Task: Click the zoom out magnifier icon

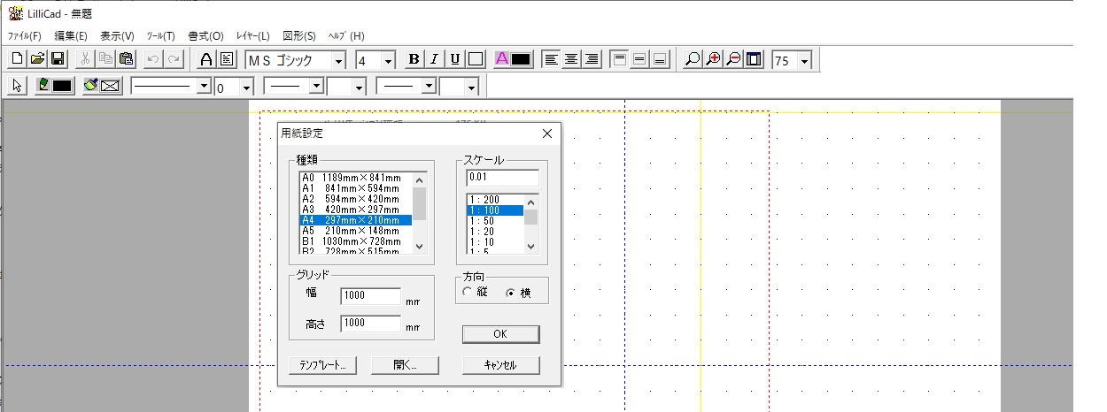Action: point(733,59)
